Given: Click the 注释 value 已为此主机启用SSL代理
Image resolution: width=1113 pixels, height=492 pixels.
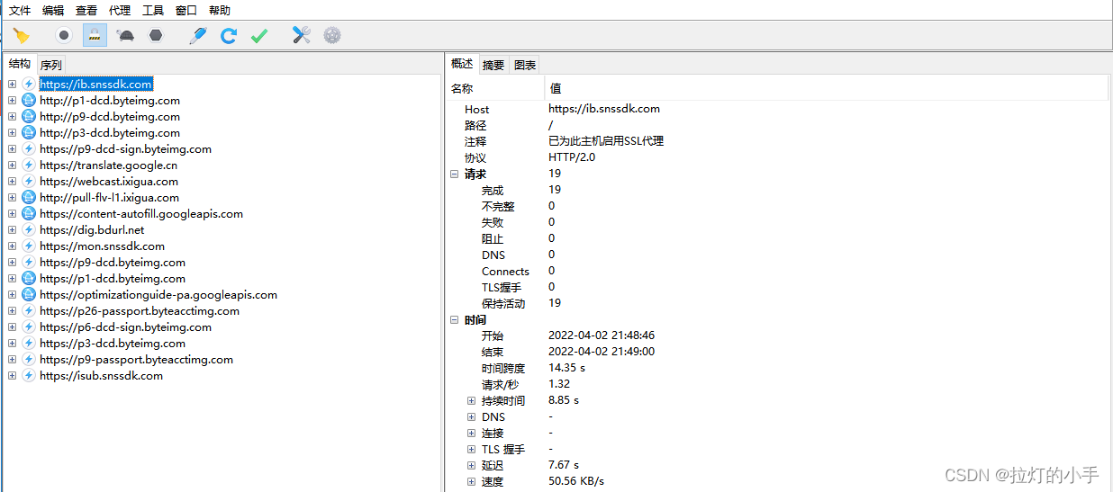Looking at the screenshot, I should click(x=606, y=140).
